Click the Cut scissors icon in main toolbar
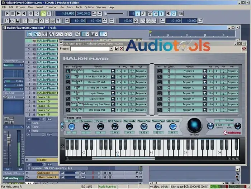 25,21
